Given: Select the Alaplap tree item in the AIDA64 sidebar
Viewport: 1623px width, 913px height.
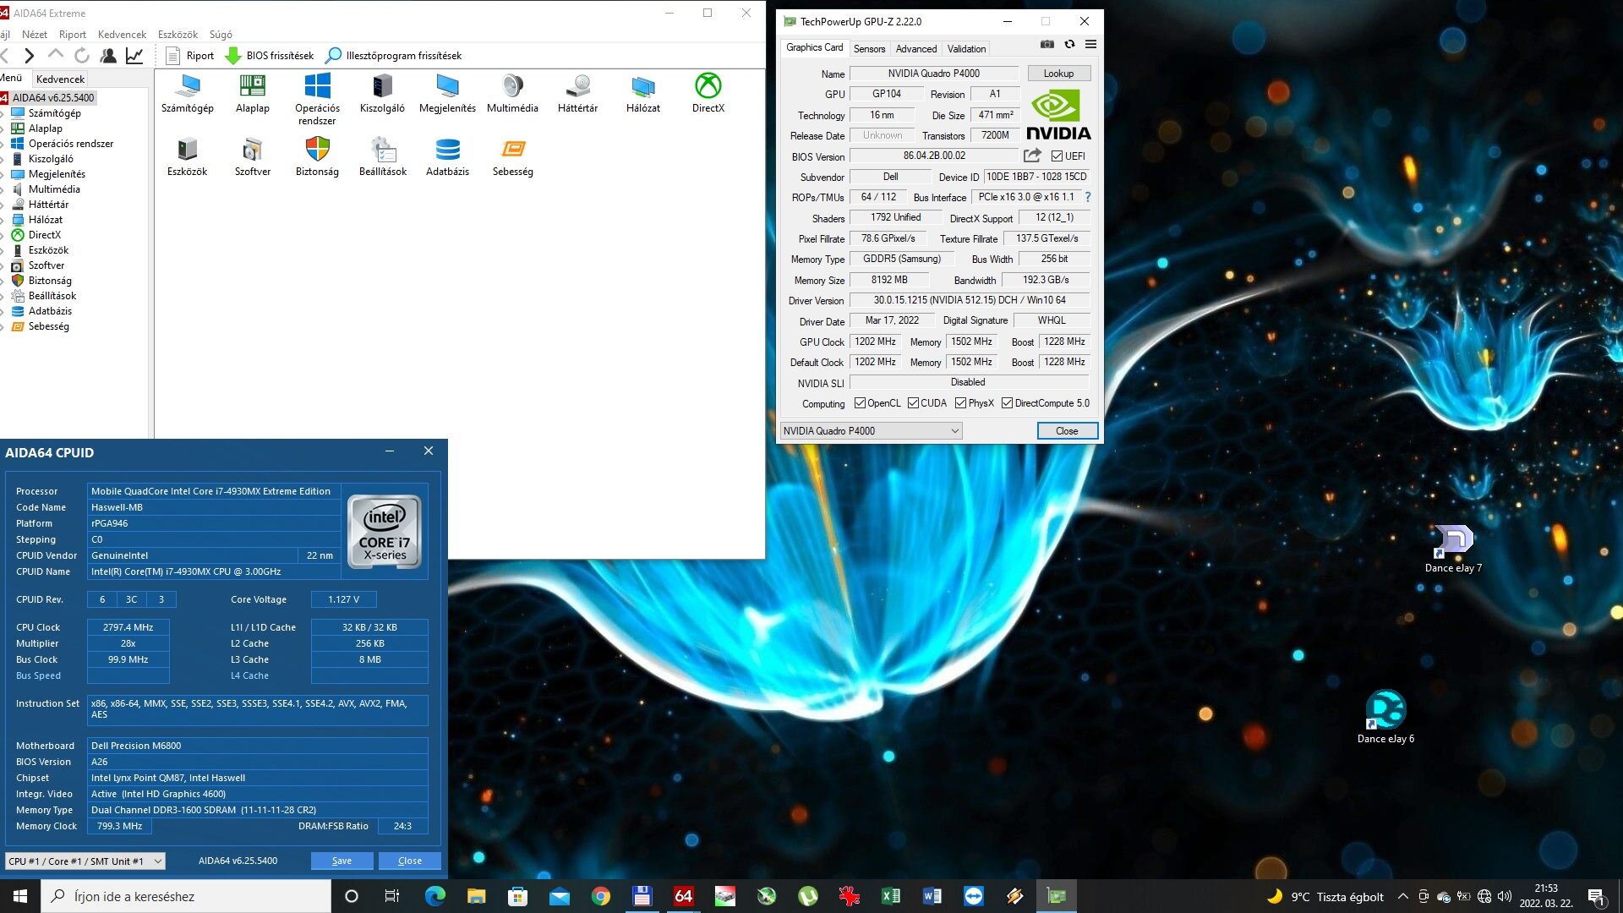Looking at the screenshot, I should pyautogui.click(x=45, y=128).
